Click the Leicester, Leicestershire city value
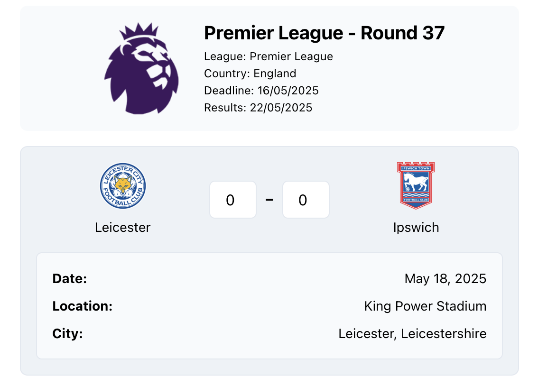The height and width of the screenshot is (386, 538). click(x=412, y=333)
